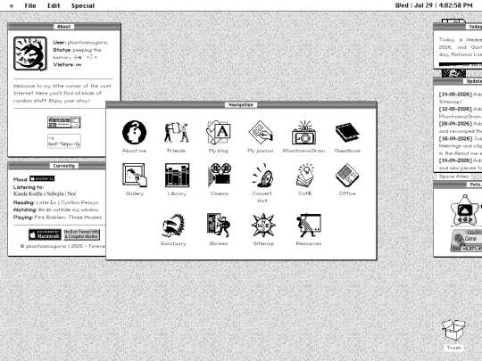Open the Sitemap compass icon
Screen dimensions: 482x361
click(263, 226)
